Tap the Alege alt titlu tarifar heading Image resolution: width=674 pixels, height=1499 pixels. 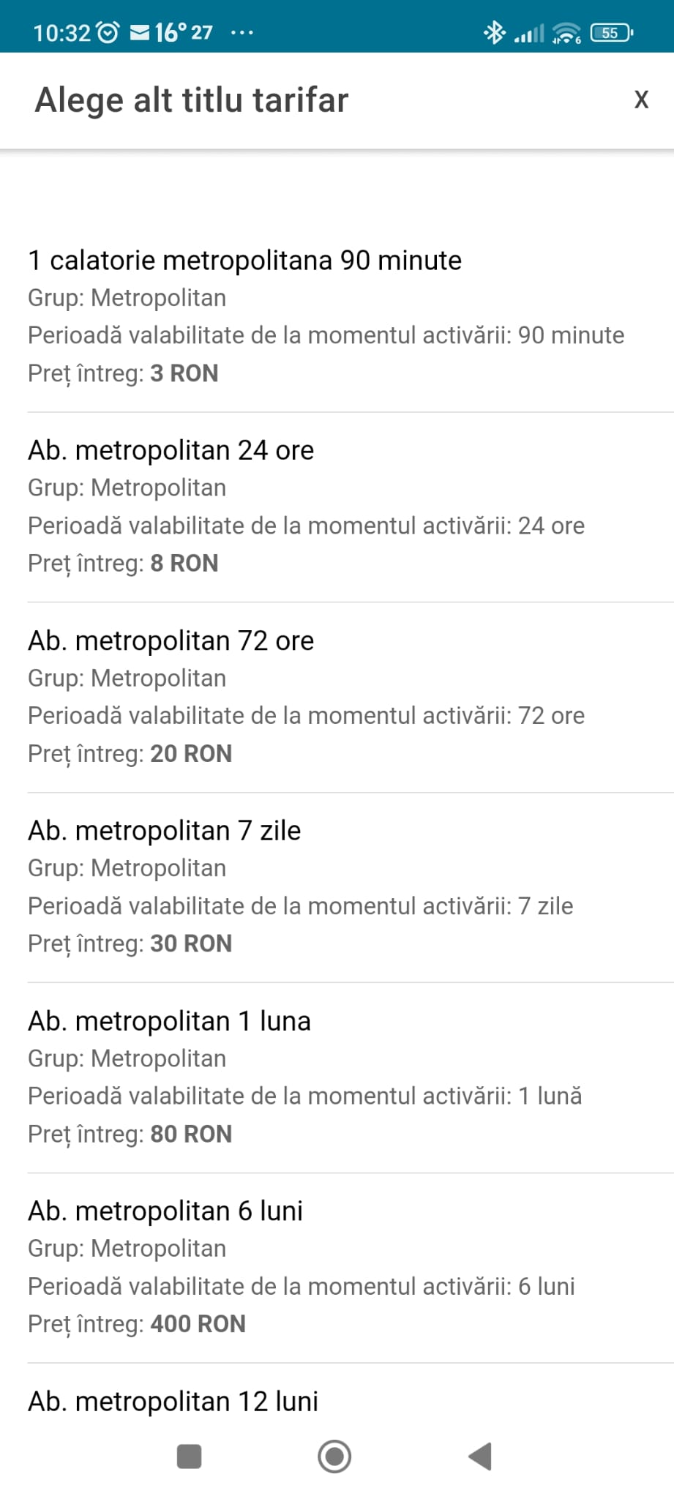coord(192,100)
